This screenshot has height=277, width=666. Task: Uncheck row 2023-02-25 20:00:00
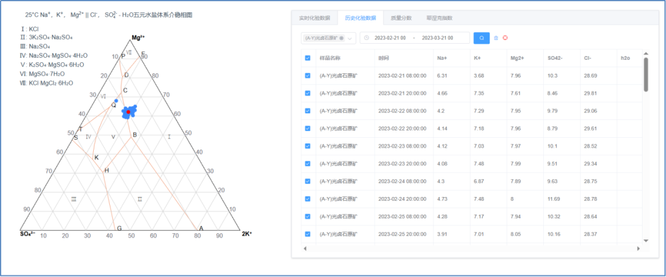tap(308, 234)
